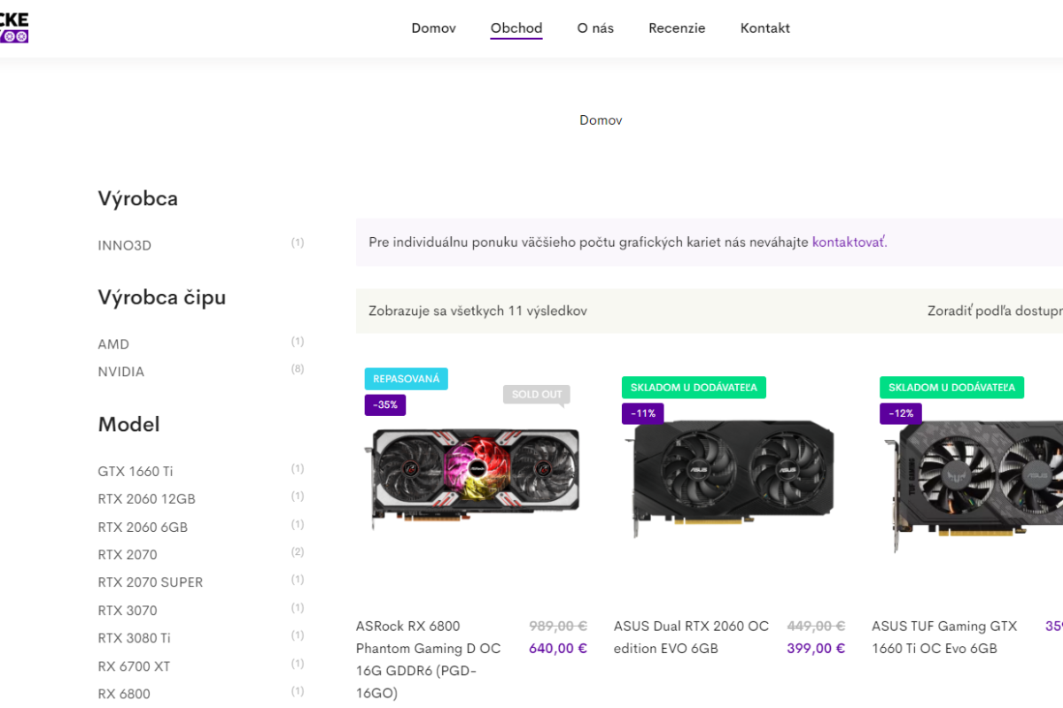Select the RX 6800 model filter
This screenshot has width=1063, height=708.
tap(124, 694)
